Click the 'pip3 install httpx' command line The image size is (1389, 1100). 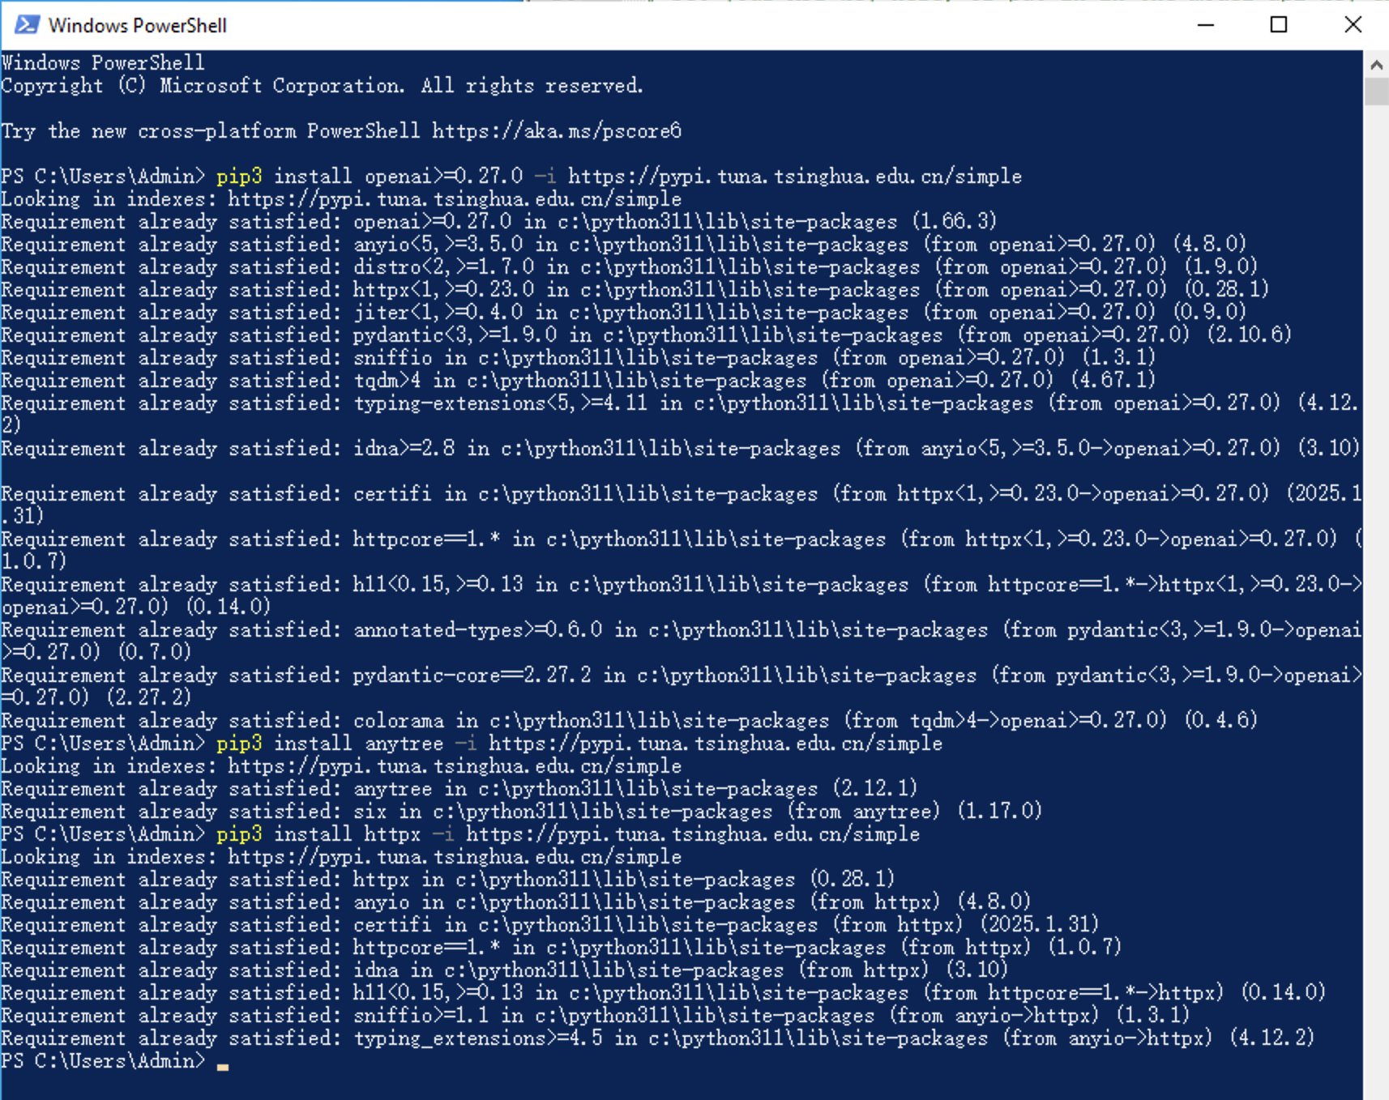pos(460,834)
